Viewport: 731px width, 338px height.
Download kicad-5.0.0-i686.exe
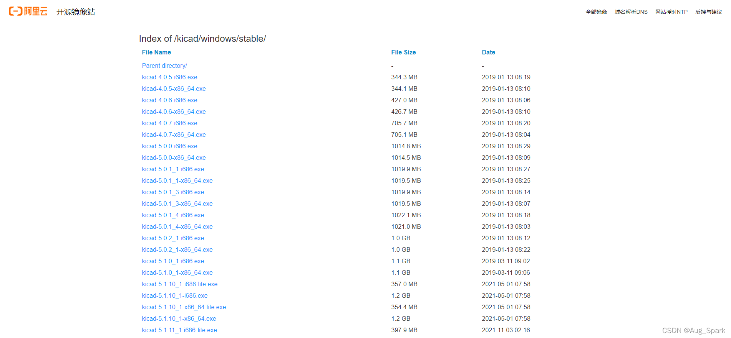(x=169, y=146)
